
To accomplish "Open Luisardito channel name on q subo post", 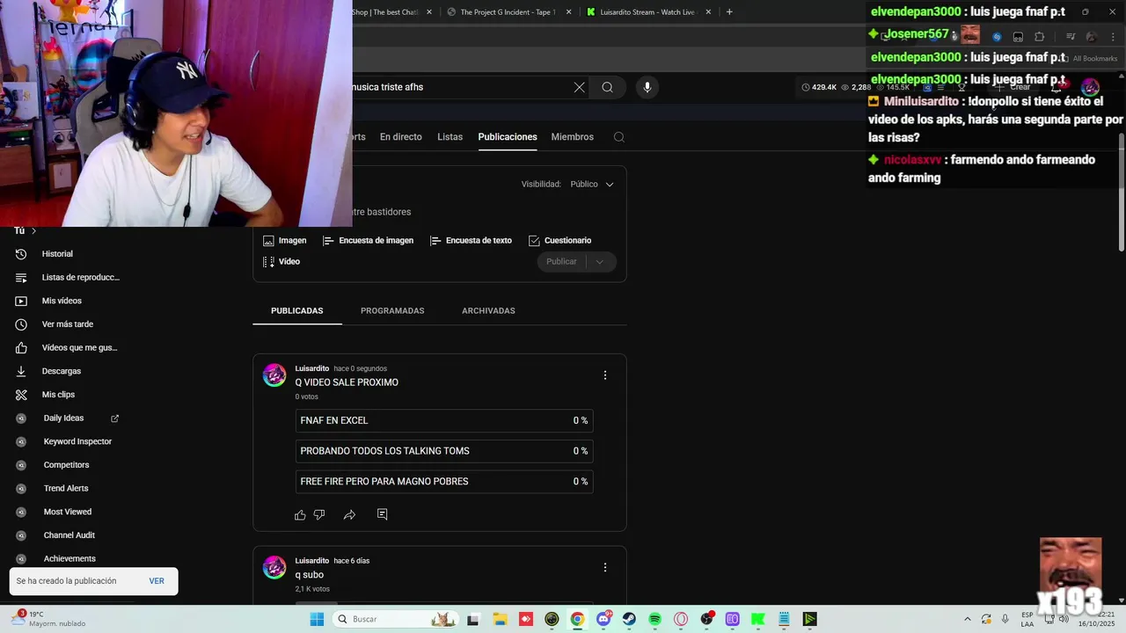I will (312, 561).
